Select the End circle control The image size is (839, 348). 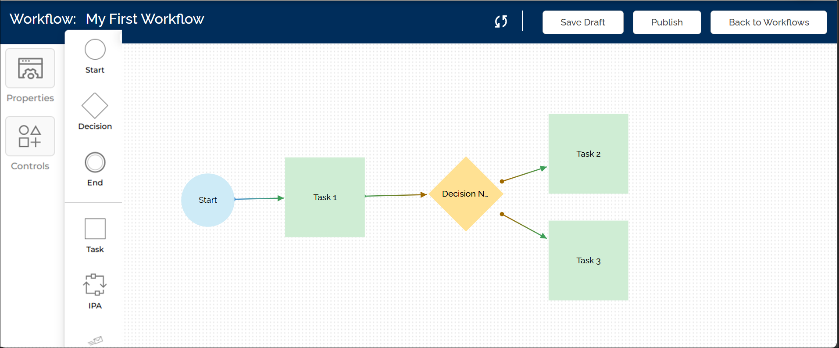(x=95, y=162)
